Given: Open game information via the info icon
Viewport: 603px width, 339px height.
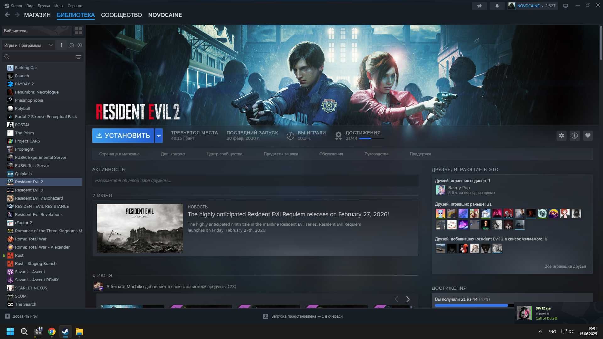Looking at the screenshot, I should tap(575, 136).
